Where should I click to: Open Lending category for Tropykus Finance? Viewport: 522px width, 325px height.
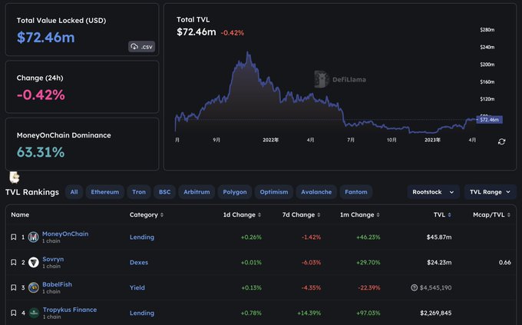tap(142, 313)
